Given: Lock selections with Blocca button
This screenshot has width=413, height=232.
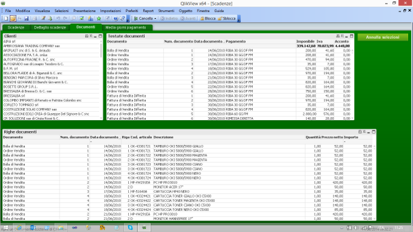Looking at the screenshot, I should click(x=208, y=19).
